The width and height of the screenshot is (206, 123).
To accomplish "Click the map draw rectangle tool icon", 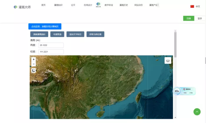I will coord(34,70).
